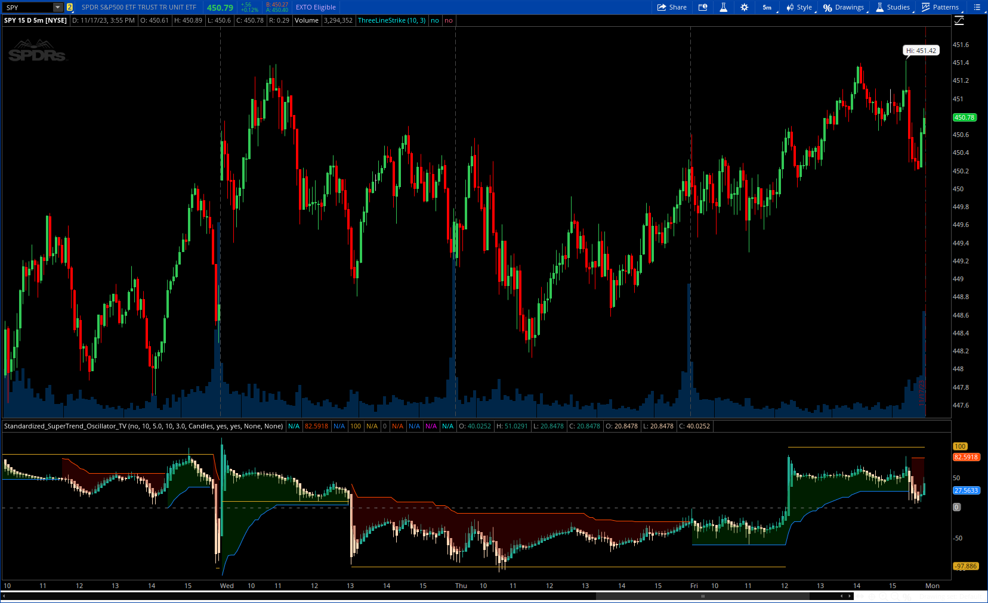
Task: Click the 'Mon' date label on time axis
Action: 932,586
